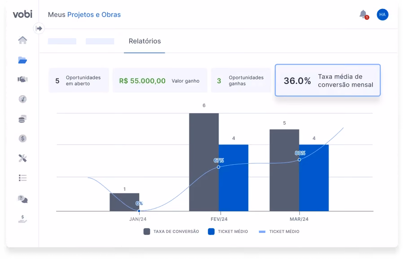Viewport: 404px width, 259px height.
Task: Open the wrench and screwdriver tools icon
Action: [x=23, y=158]
